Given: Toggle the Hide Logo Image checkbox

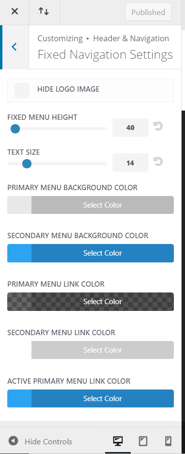Looking at the screenshot, I should [x=21, y=90].
